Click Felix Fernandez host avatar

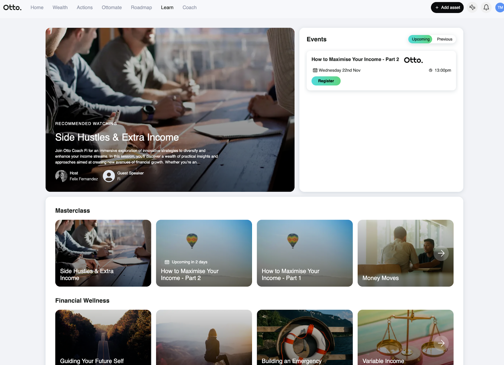pyautogui.click(x=61, y=176)
